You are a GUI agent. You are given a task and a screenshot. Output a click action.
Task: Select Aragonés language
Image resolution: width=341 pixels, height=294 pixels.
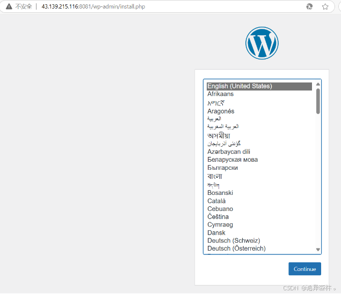[259, 111]
